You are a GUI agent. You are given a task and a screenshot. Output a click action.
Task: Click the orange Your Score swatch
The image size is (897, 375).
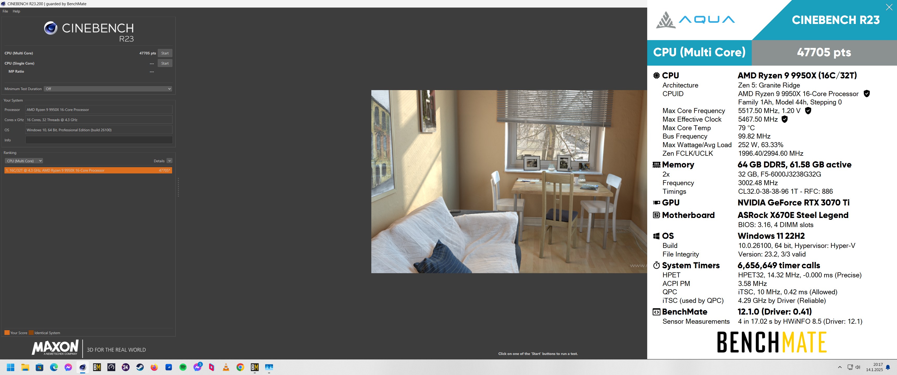tap(7, 333)
